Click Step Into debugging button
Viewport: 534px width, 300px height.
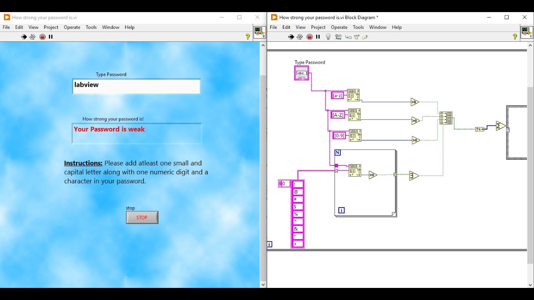(348, 37)
